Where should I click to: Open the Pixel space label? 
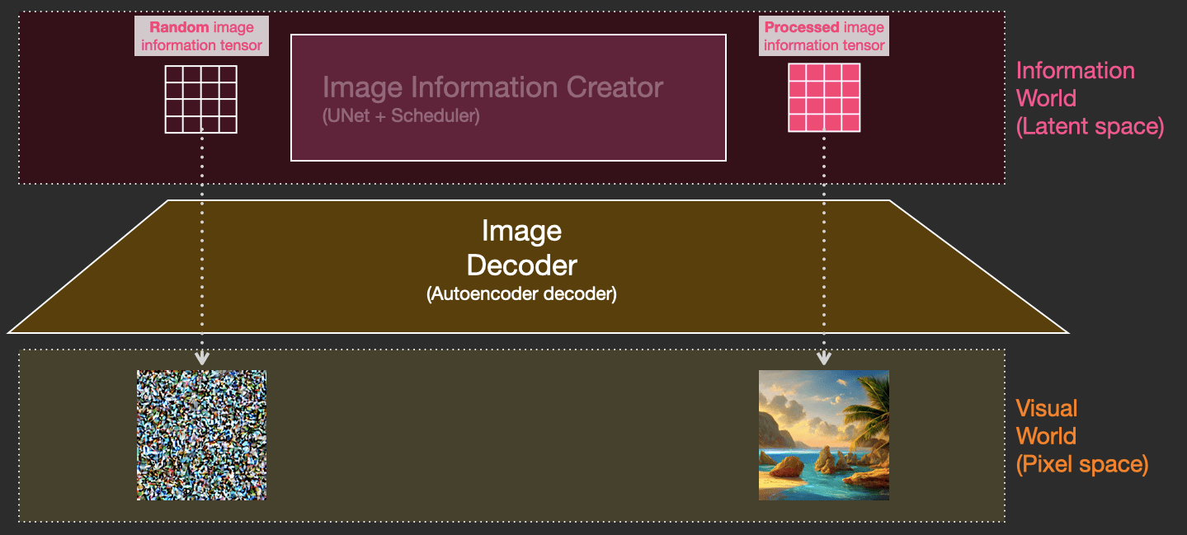coord(1083,463)
